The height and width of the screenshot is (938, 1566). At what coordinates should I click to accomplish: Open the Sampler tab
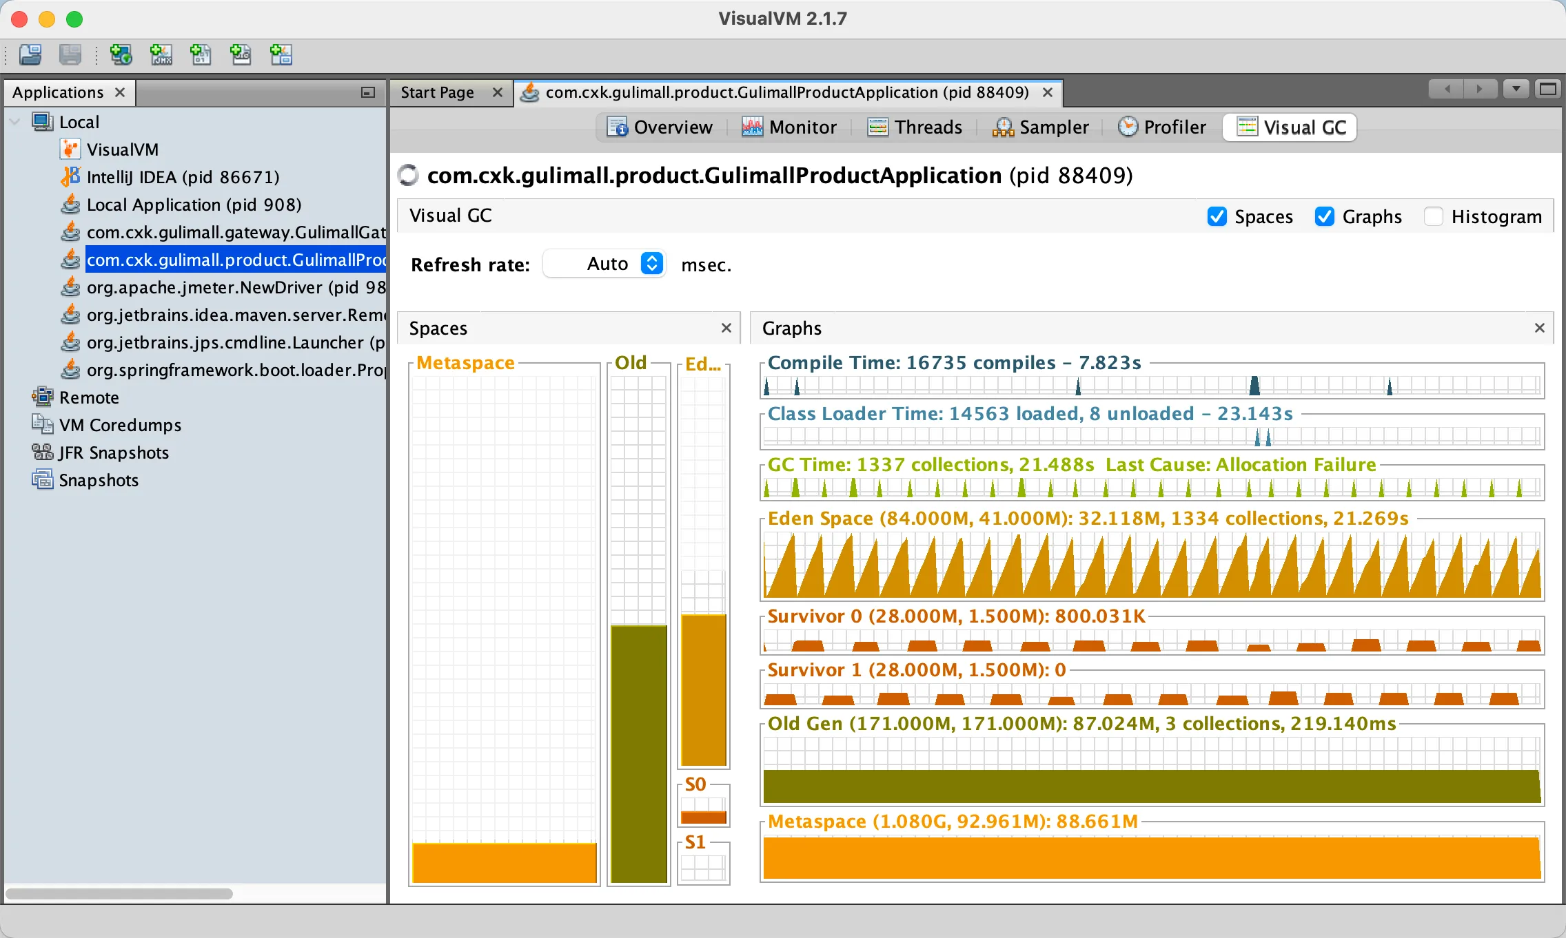click(x=1041, y=127)
